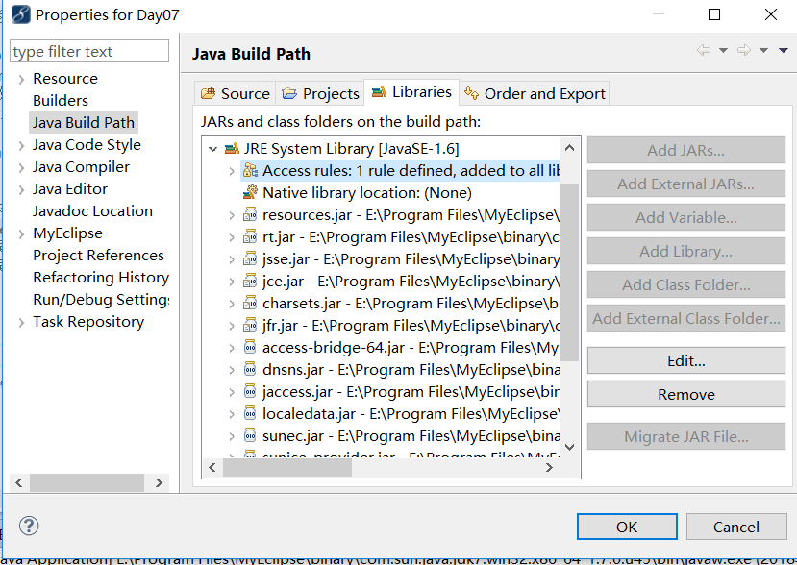Viewport: 797px width, 565px height.
Task: Click the help question mark icon
Action: [x=29, y=526]
